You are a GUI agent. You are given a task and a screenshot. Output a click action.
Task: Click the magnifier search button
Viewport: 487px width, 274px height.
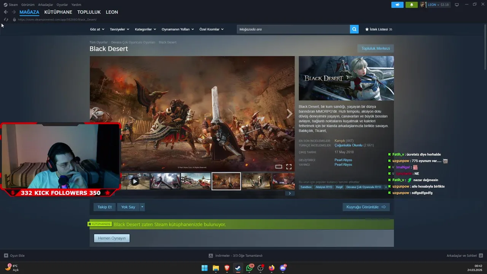pos(354,29)
